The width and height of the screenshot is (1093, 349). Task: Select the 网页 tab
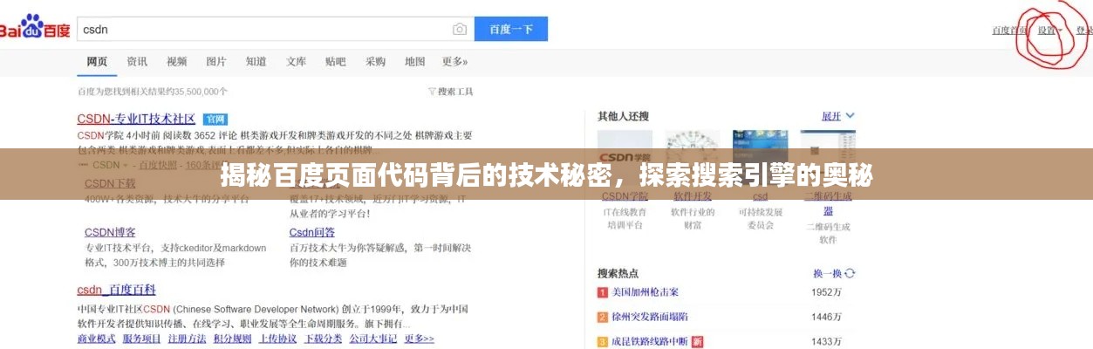point(97,61)
